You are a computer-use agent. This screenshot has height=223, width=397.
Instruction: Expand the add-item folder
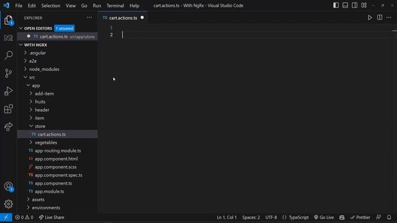(x=44, y=94)
